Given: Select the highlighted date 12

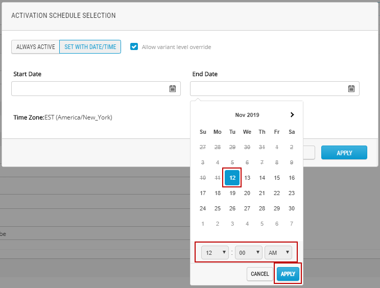Looking at the screenshot, I should click(x=232, y=178).
